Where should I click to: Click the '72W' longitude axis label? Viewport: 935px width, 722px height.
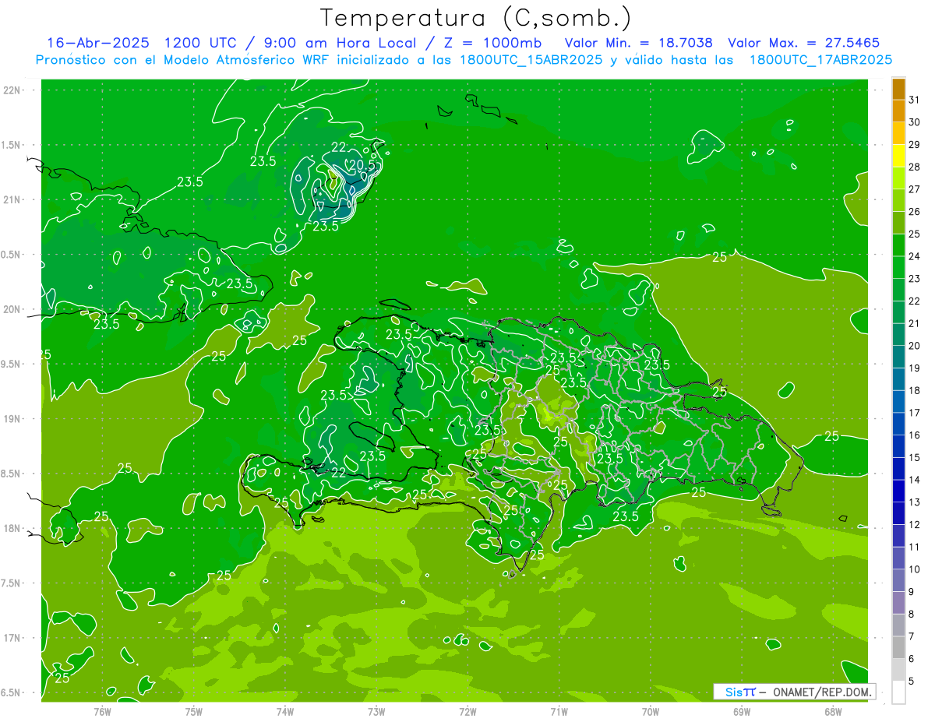tap(467, 712)
